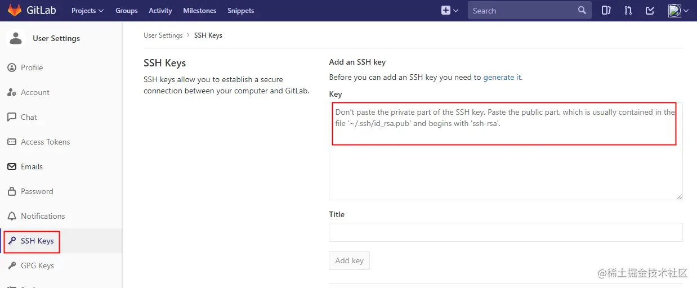Go to Groups in top navigation

pyautogui.click(x=127, y=11)
